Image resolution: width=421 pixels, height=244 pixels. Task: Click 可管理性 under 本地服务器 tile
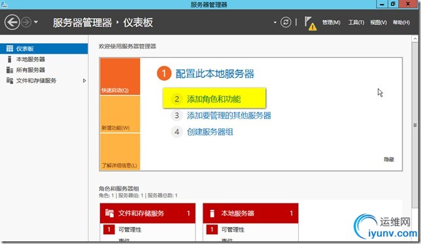pyautogui.click(x=233, y=230)
